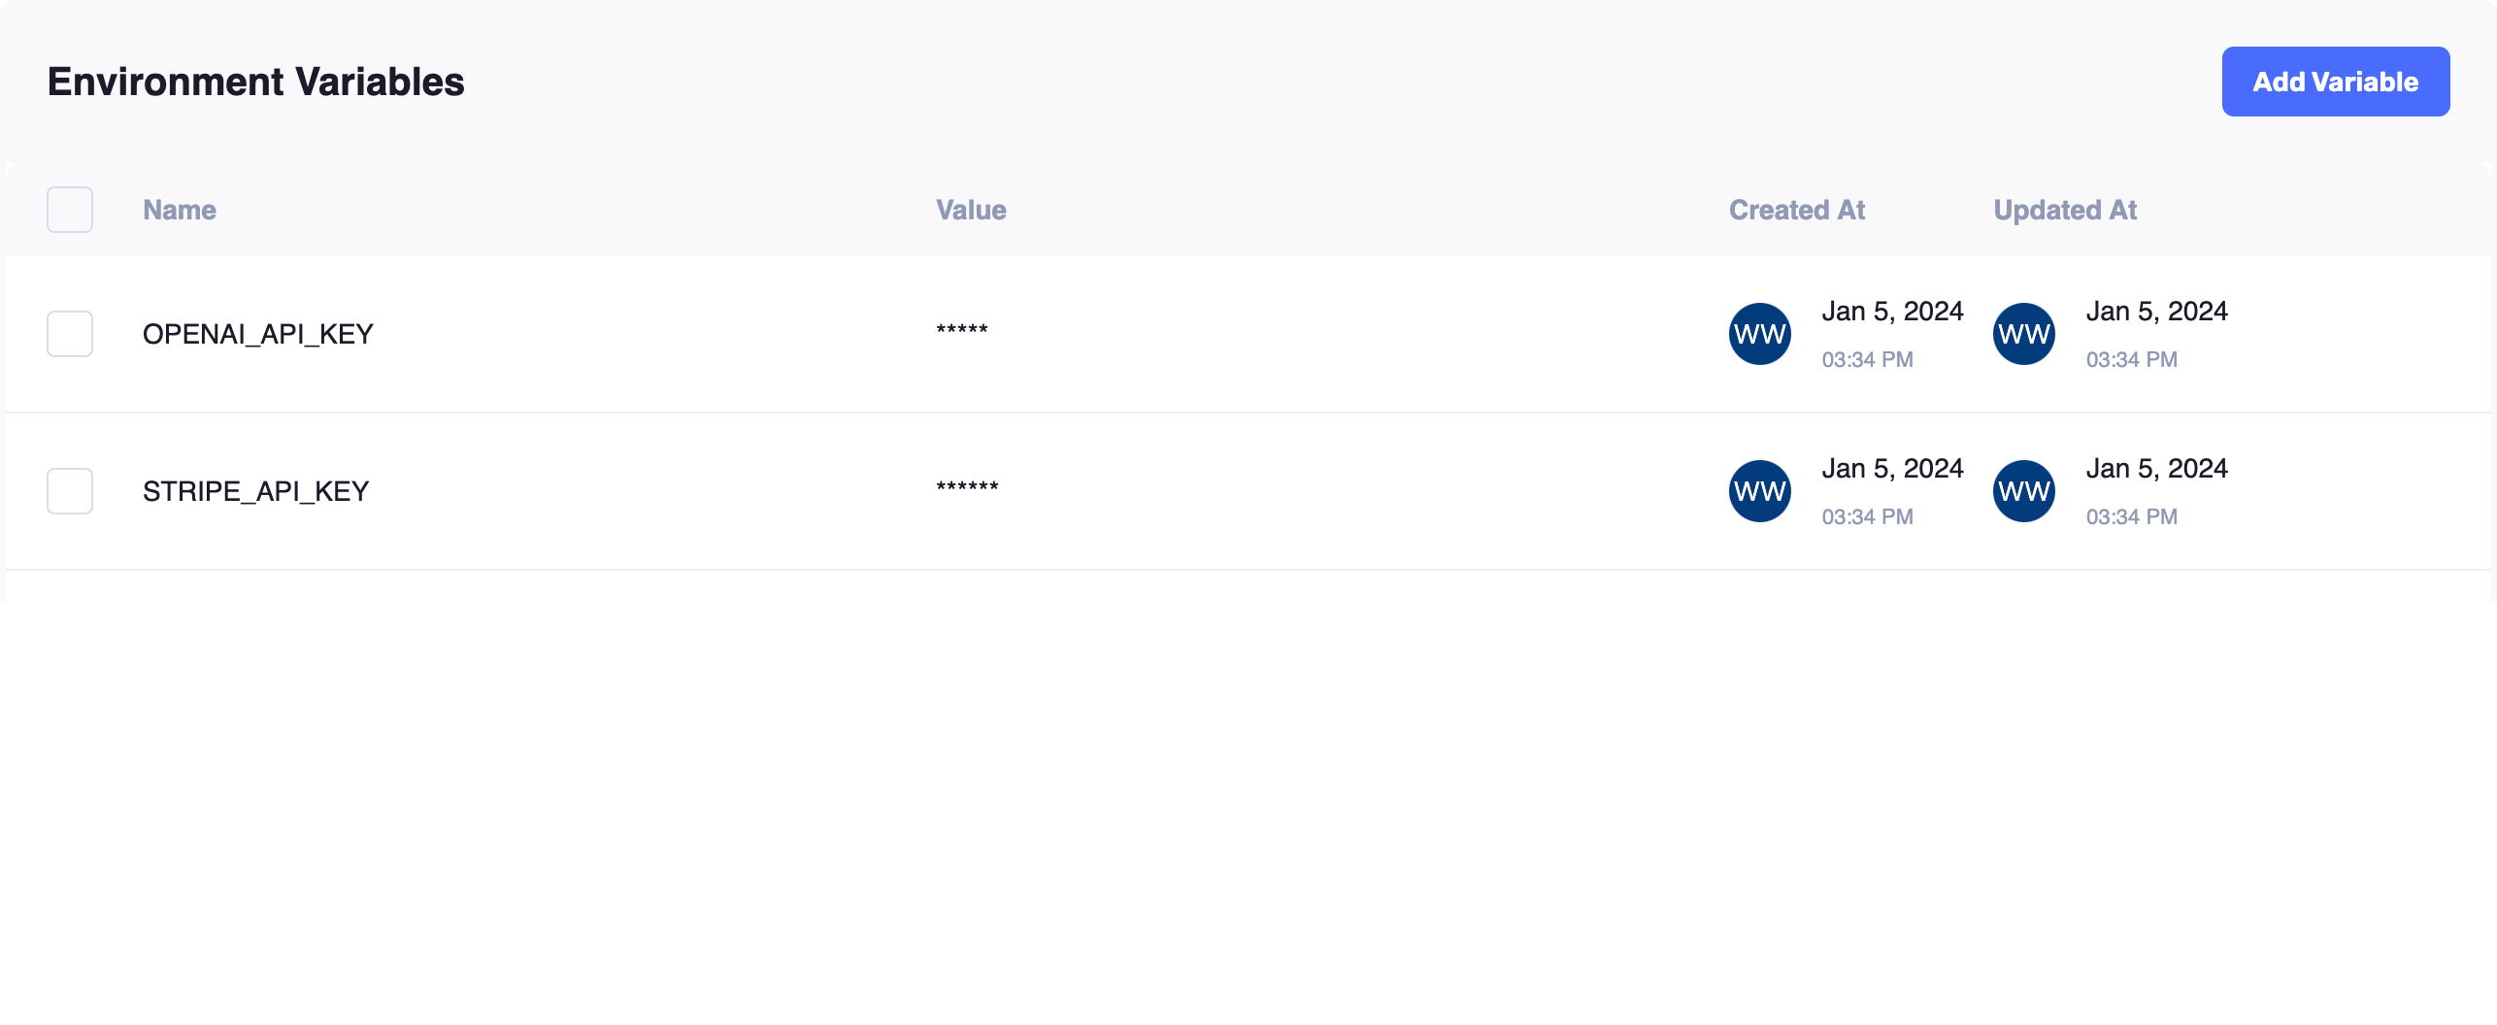
Task: Select the OPENAI_API_KEY row checkbox
Action: coord(70,334)
